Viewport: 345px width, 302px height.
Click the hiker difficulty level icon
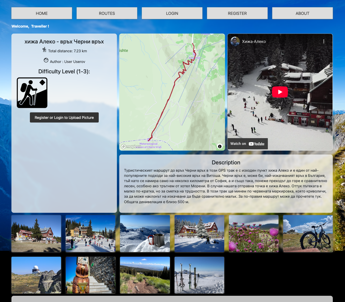[x=32, y=93]
